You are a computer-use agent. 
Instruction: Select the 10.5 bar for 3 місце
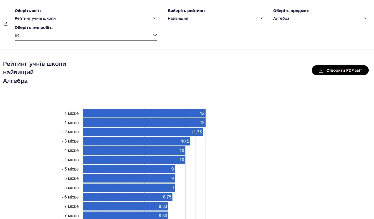[137, 141]
